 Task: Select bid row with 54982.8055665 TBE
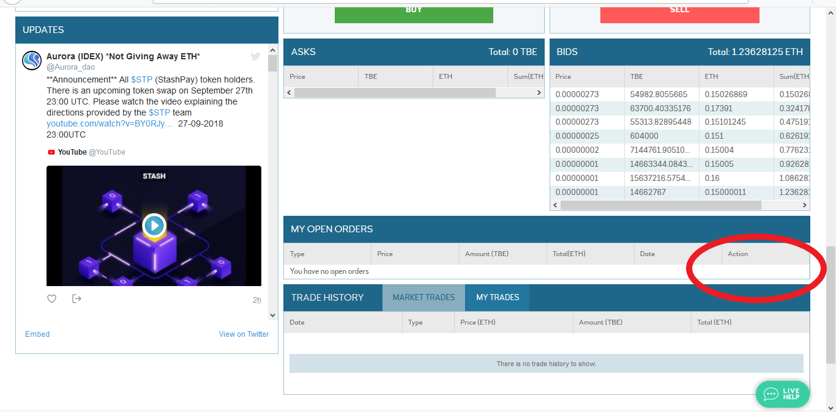click(x=680, y=94)
